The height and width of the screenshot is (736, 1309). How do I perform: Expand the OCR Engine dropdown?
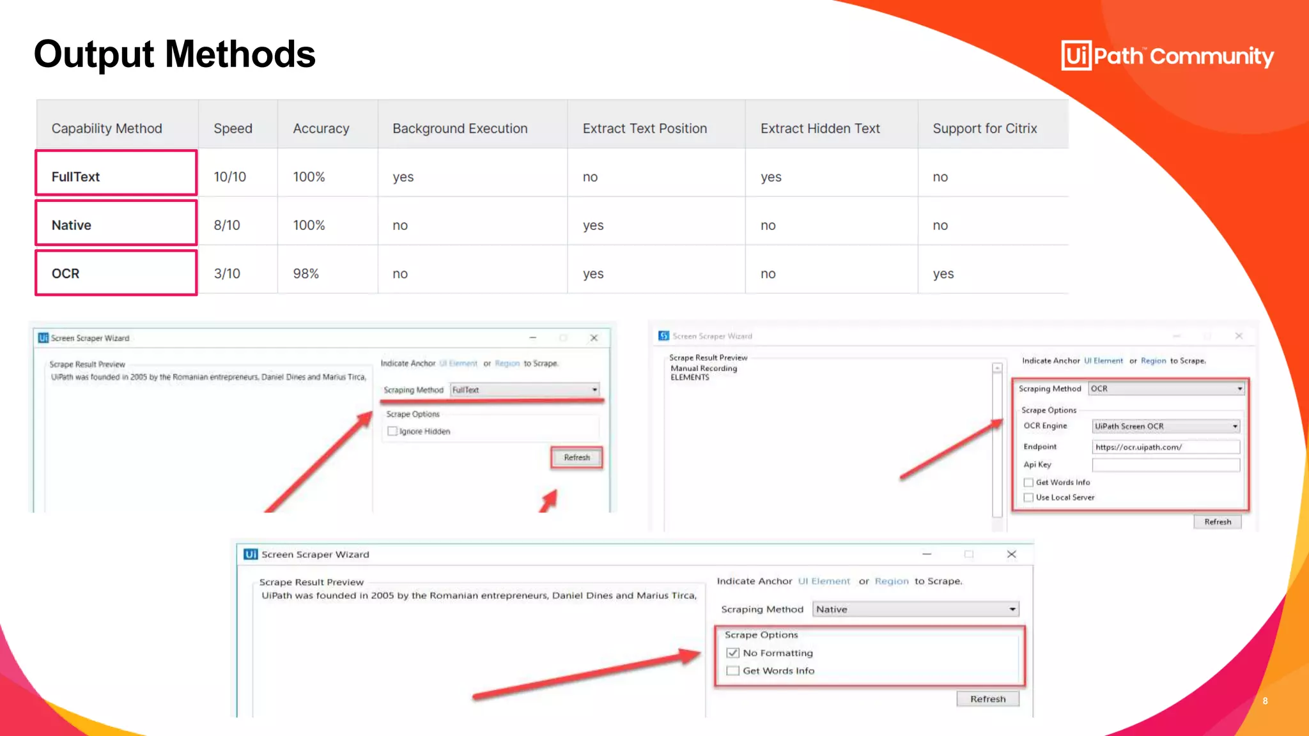(x=1166, y=426)
